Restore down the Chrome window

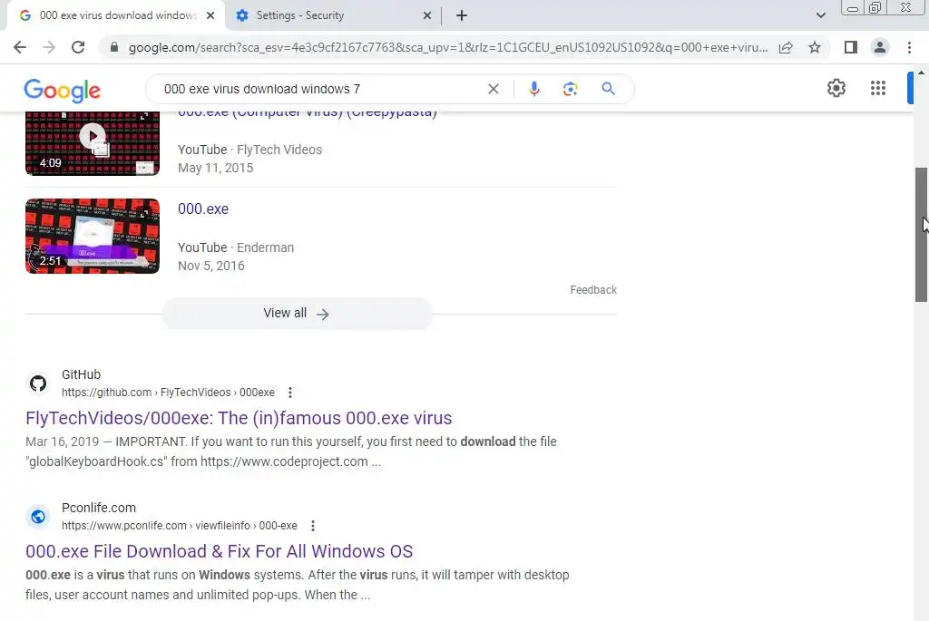875,7
